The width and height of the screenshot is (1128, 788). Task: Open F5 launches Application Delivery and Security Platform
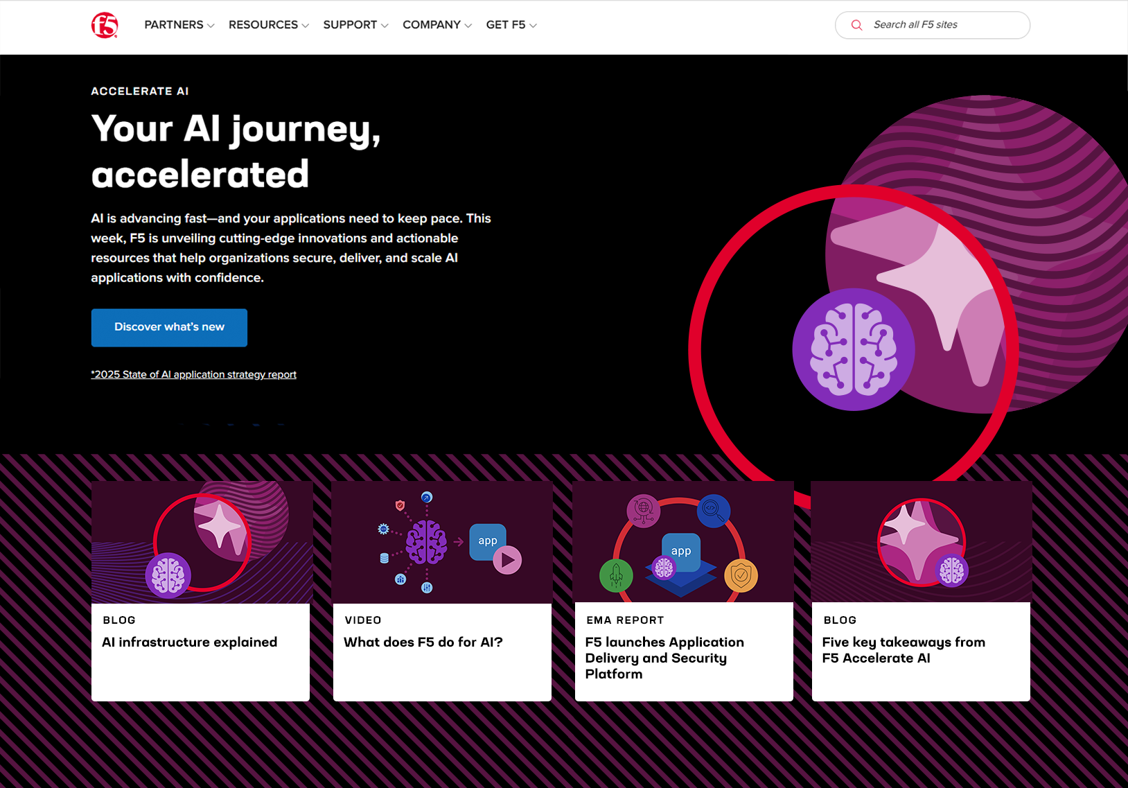664,658
